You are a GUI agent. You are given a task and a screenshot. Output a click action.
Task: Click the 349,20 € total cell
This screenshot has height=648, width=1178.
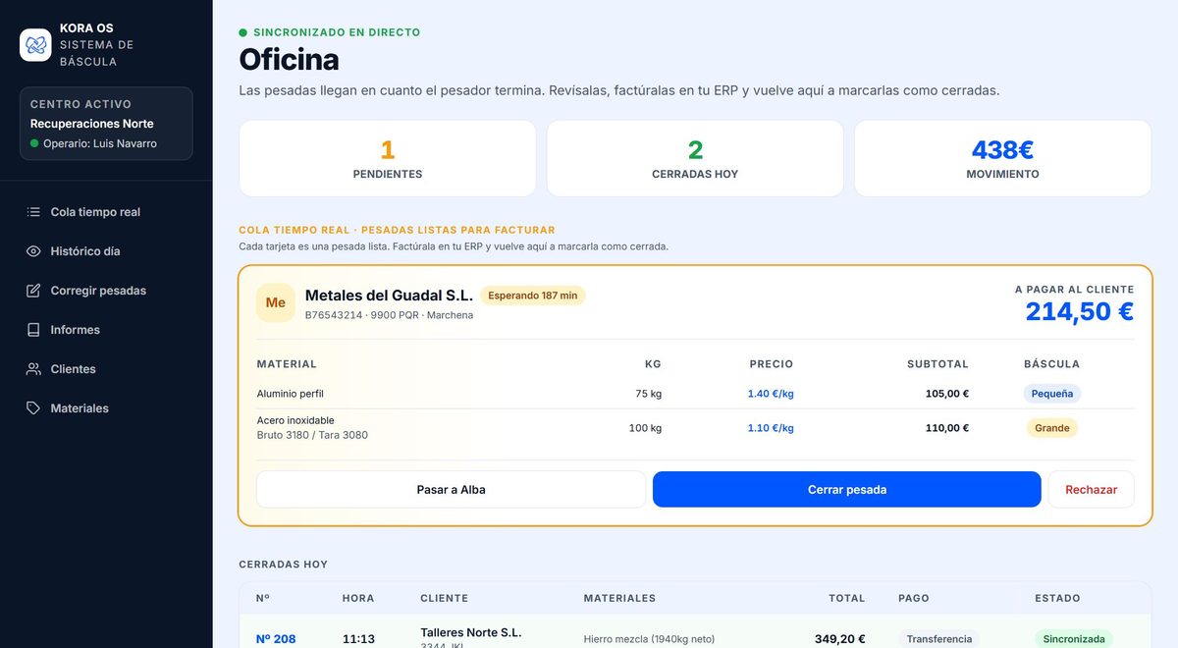[840, 639]
